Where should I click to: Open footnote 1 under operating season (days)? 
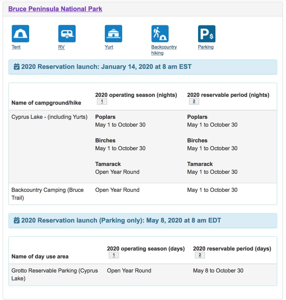click(x=114, y=255)
